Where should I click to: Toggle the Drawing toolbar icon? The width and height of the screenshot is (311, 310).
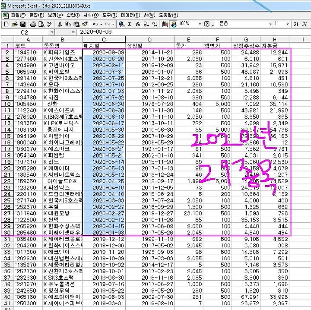(x=173, y=24)
